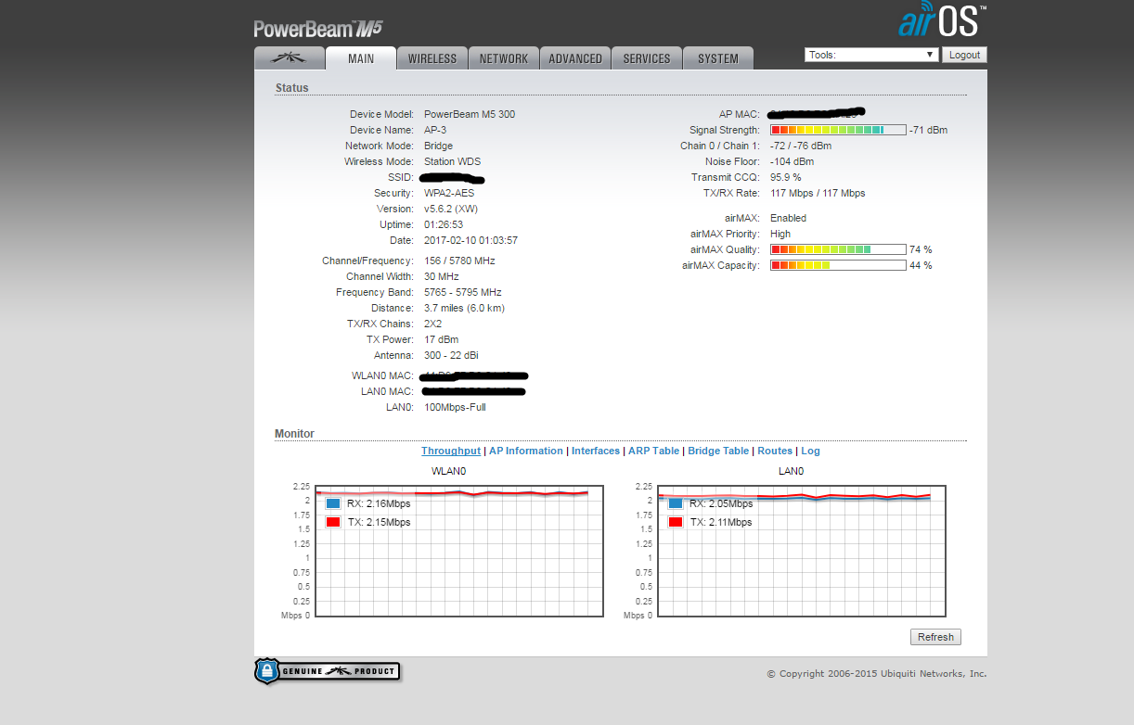This screenshot has width=1134, height=725.
Task: Select version value v5.6.2 (XW)
Action: [451, 209]
